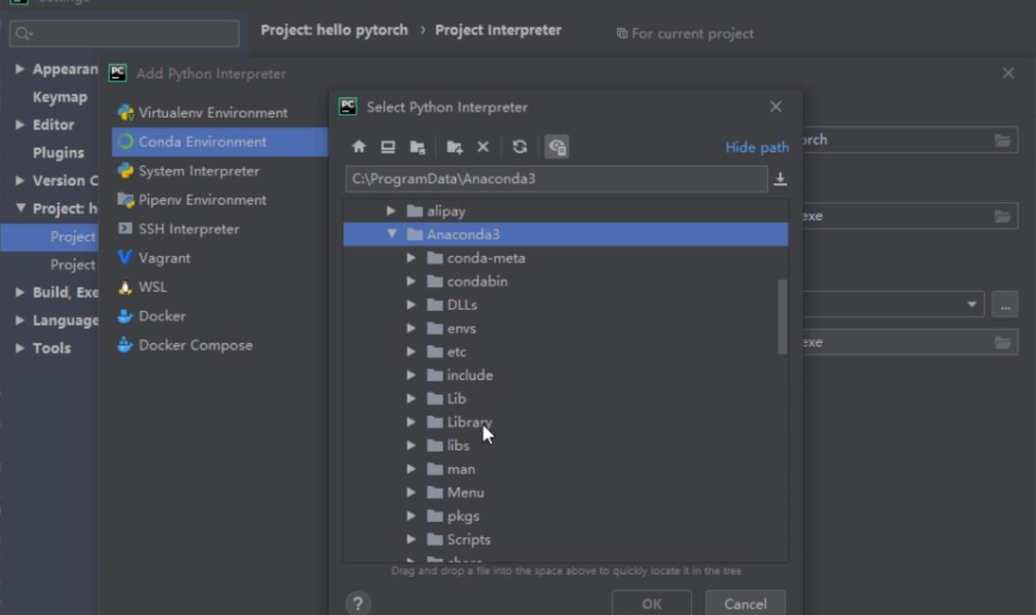Select the Library folder
The image size is (1036, 615).
pos(469,422)
